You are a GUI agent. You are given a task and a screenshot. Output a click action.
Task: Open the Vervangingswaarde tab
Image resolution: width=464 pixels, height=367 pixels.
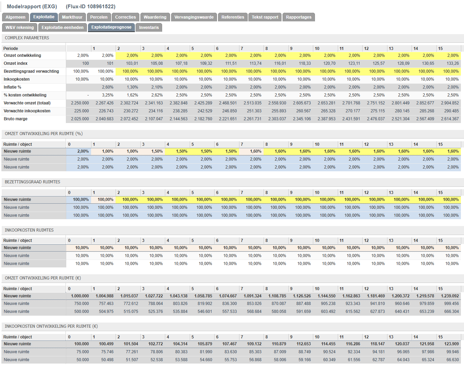pos(194,17)
